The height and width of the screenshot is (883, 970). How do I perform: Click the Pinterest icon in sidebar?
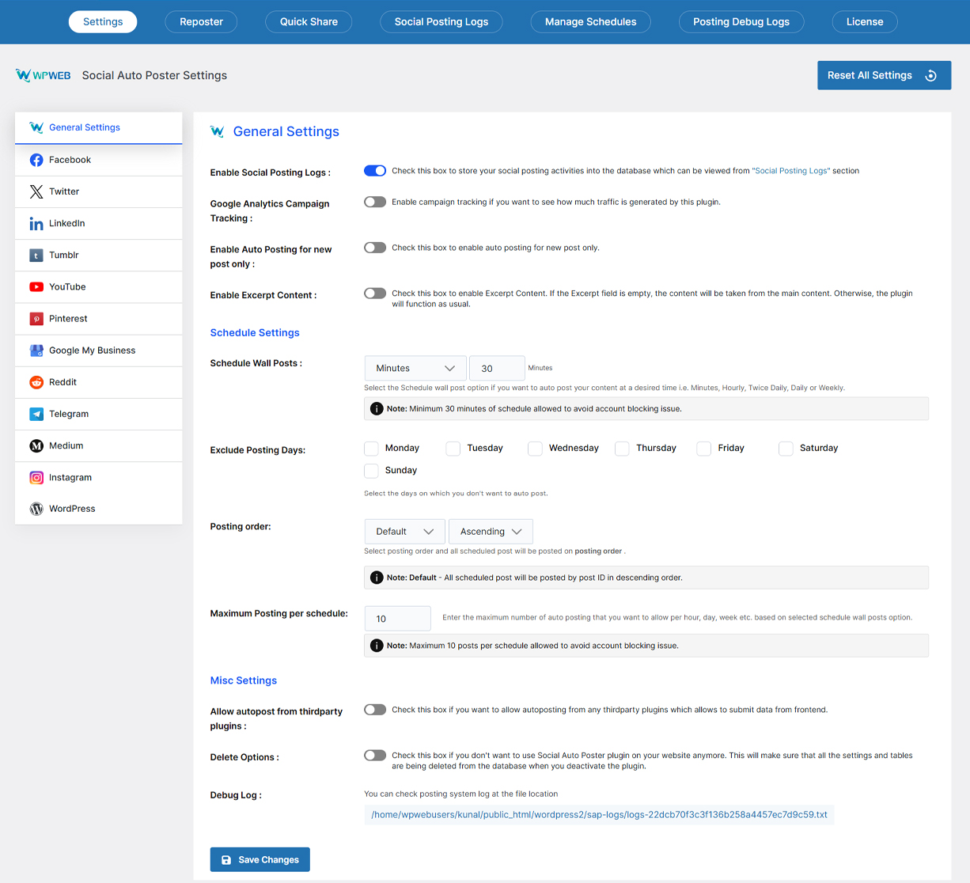36,319
